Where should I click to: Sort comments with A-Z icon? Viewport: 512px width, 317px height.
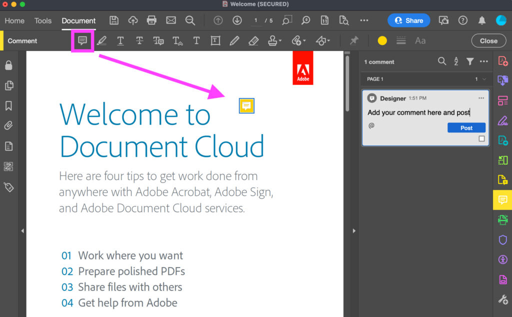456,61
